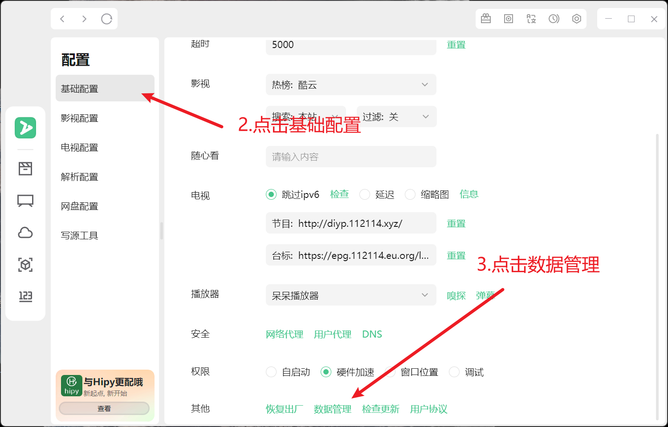Click the 嗅探 link beside the player
The width and height of the screenshot is (668, 427).
(456, 295)
